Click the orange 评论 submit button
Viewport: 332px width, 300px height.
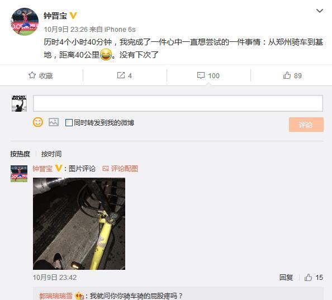click(306, 125)
